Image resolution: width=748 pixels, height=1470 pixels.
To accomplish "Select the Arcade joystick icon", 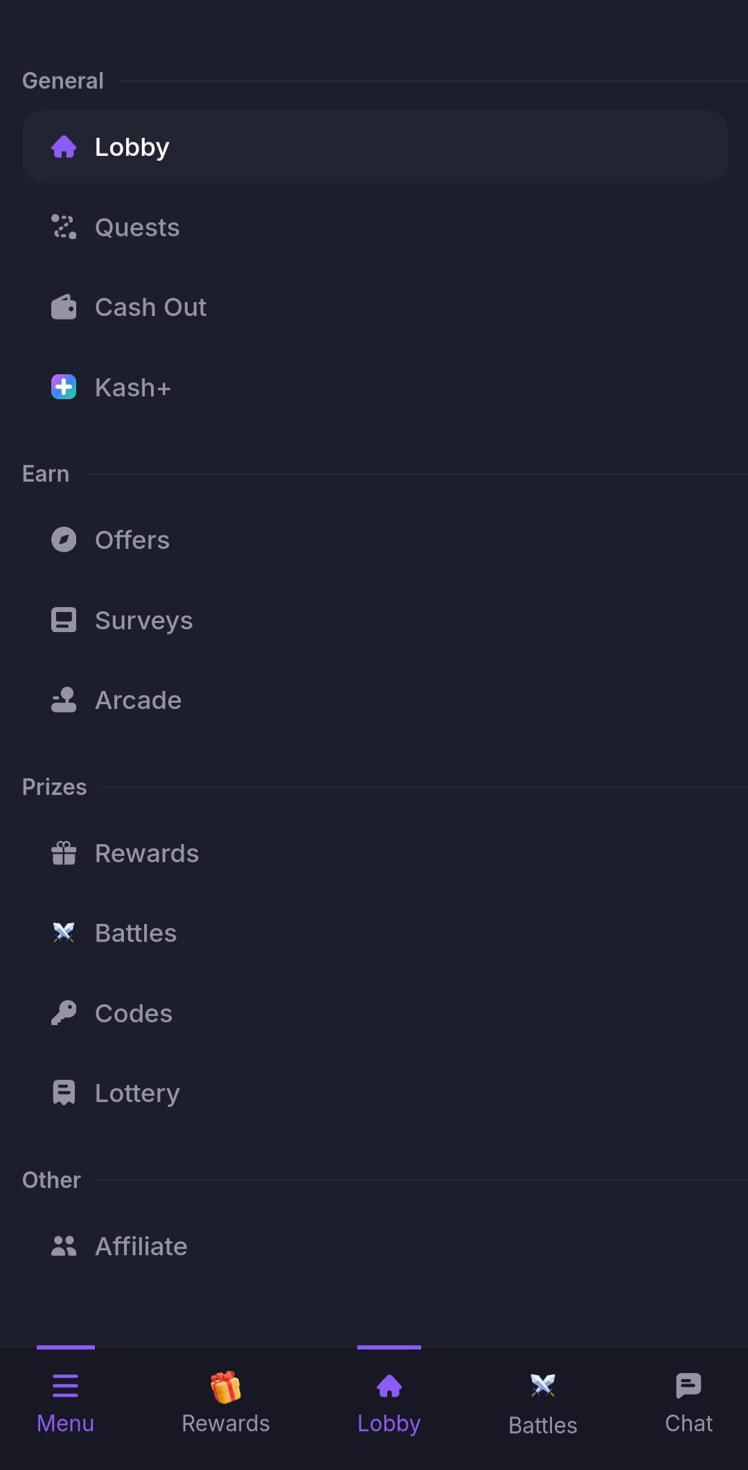I will (x=64, y=700).
